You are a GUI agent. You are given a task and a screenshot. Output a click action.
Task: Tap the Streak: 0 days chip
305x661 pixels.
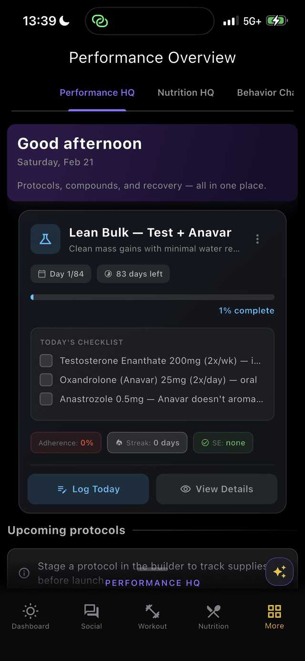[147, 442]
